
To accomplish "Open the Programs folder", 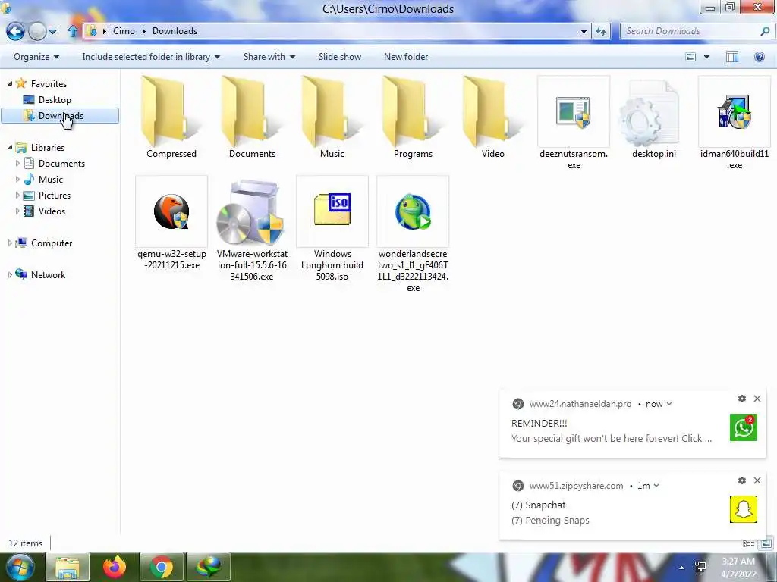I will (413, 117).
